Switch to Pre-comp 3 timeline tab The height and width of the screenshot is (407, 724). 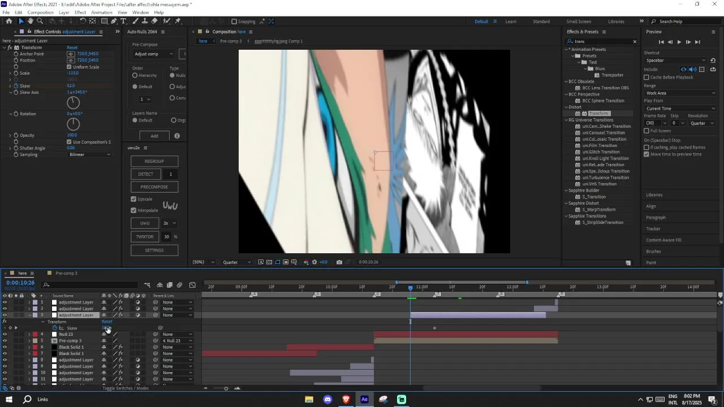point(66,274)
